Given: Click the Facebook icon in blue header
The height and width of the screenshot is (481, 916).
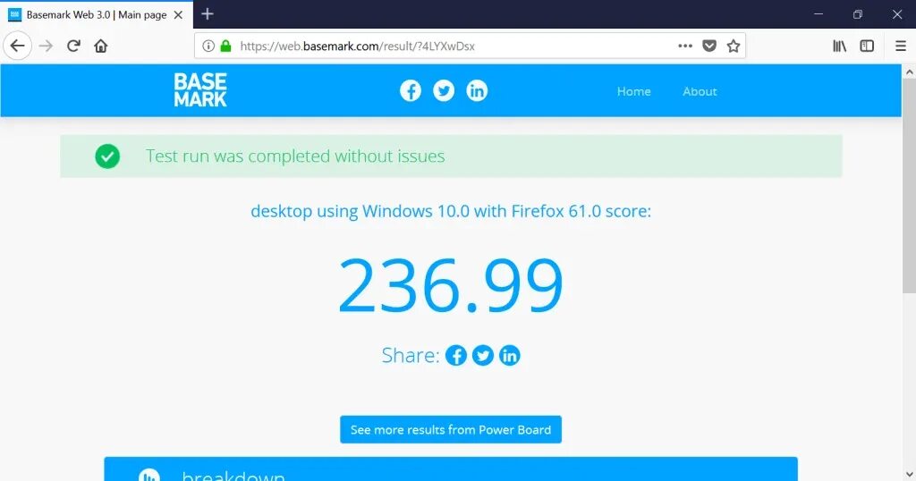Looking at the screenshot, I should pos(410,90).
